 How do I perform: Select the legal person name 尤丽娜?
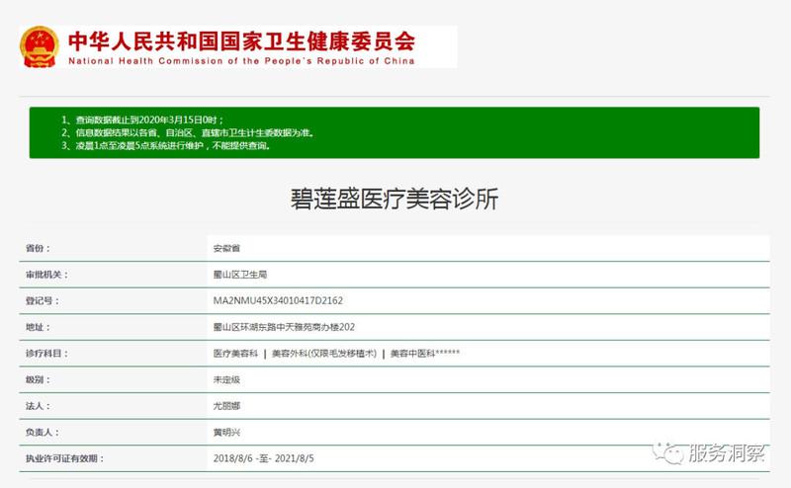(x=226, y=406)
